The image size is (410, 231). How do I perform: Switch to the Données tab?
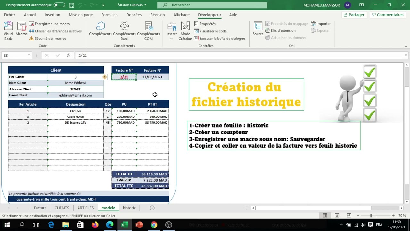click(x=134, y=15)
